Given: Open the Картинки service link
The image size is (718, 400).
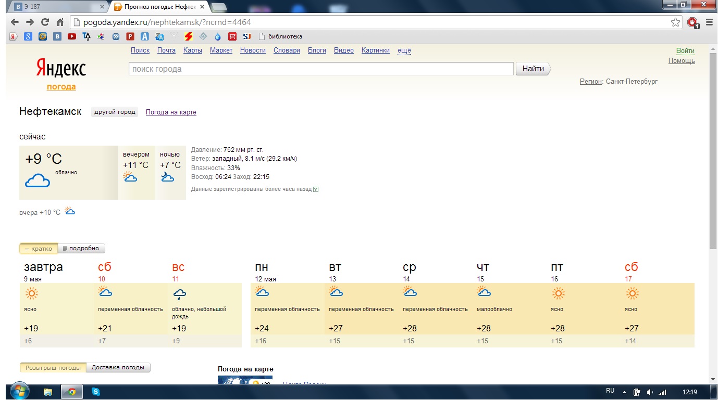Looking at the screenshot, I should (x=375, y=50).
